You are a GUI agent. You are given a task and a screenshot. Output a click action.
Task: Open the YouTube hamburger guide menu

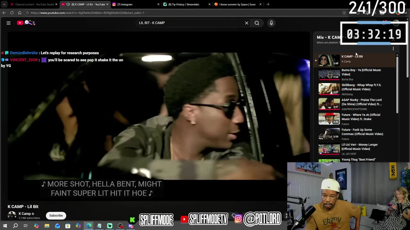9,23
